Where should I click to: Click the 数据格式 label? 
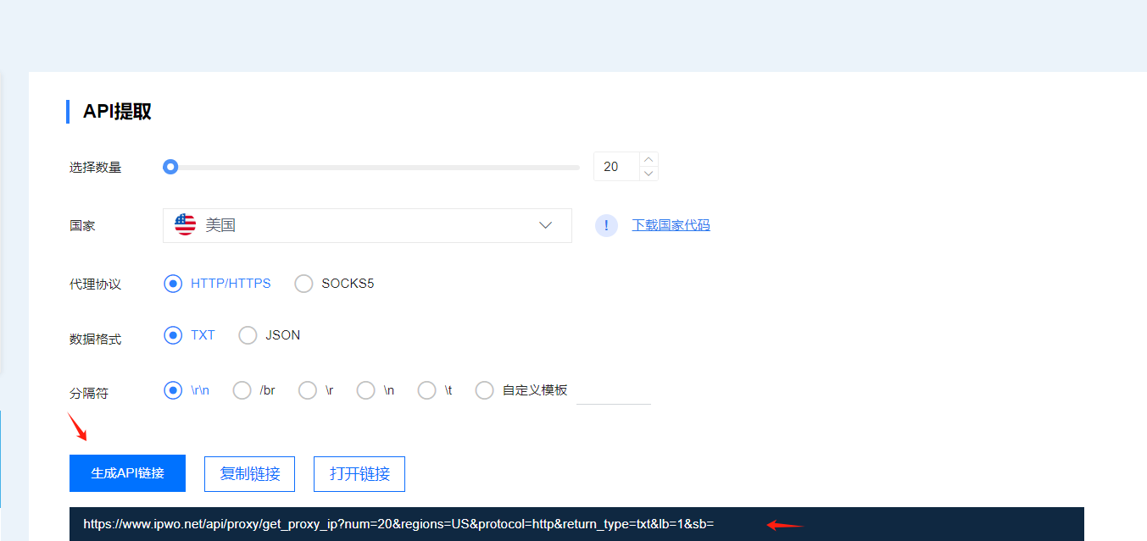point(96,340)
